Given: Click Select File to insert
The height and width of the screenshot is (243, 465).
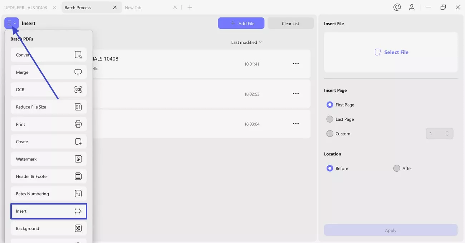Looking at the screenshot, I should click(x=391, y=52).
